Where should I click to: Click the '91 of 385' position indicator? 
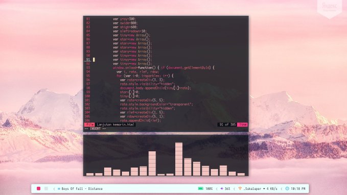227,125
